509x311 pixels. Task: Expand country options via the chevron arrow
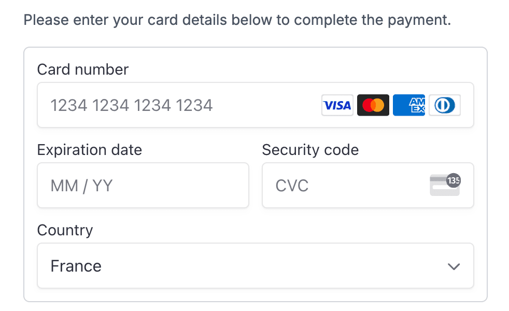coord(454,266)
